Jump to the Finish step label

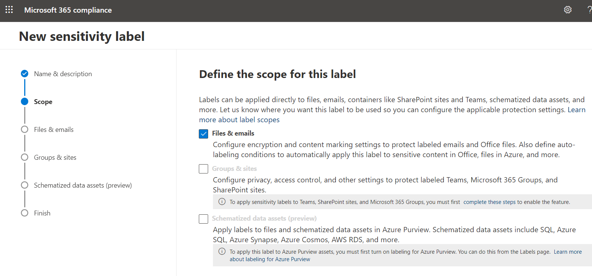[42, 213]
